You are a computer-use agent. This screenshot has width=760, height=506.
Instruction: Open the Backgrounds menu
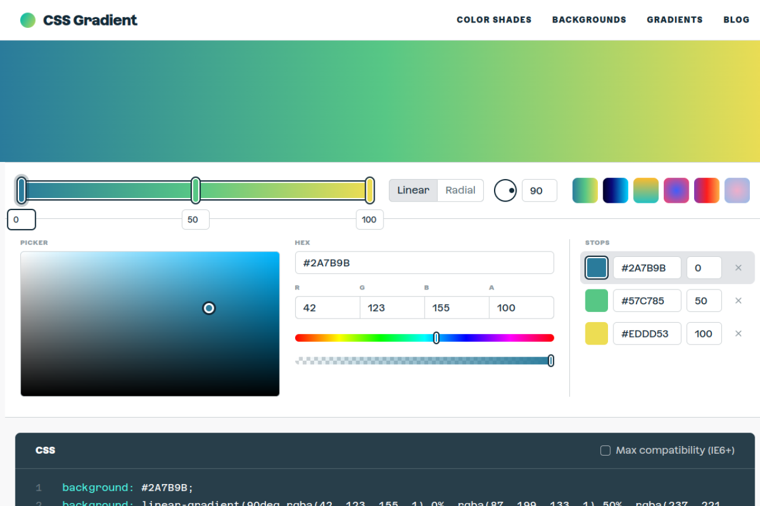coord(589,20)
